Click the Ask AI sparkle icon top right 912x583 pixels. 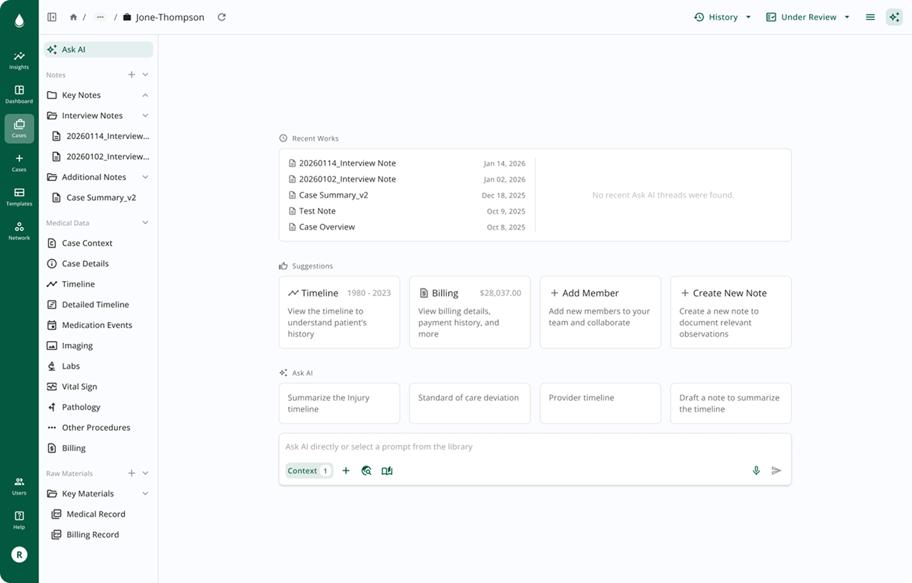point(894,17)
